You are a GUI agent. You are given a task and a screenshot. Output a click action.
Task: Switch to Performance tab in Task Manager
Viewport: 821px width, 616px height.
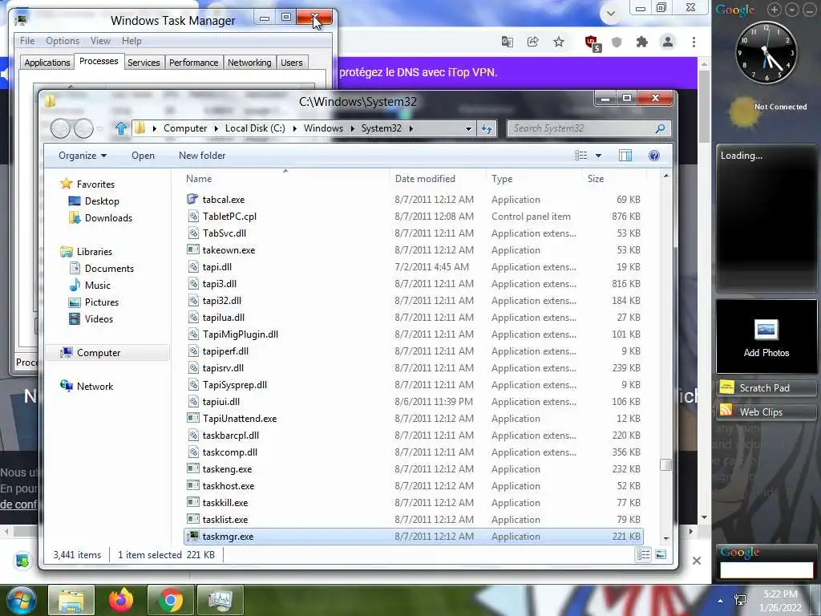tap(194, 63)
